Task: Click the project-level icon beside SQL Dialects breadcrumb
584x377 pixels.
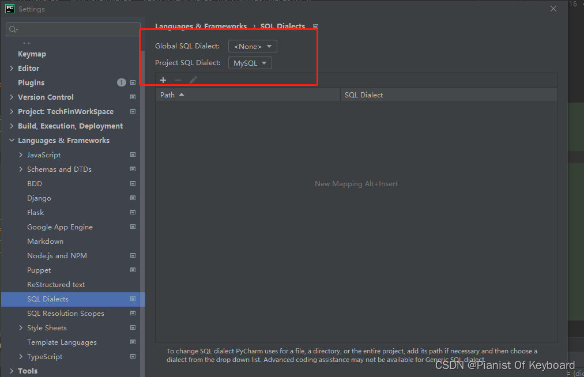Action: [x=315, y=27]
